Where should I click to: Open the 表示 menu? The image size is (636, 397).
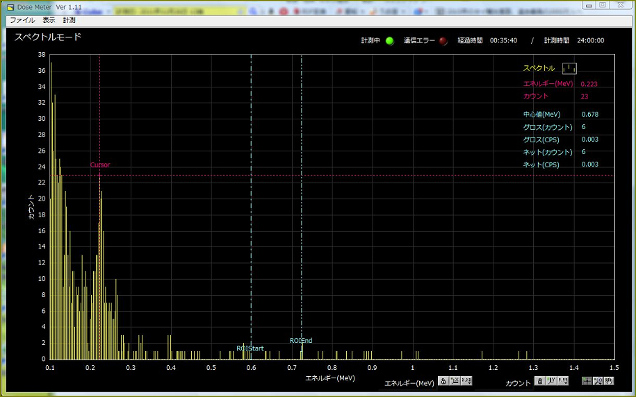(x=49, y=20)
